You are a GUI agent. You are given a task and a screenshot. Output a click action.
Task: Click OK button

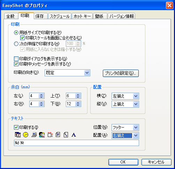(x=123, y=162)
